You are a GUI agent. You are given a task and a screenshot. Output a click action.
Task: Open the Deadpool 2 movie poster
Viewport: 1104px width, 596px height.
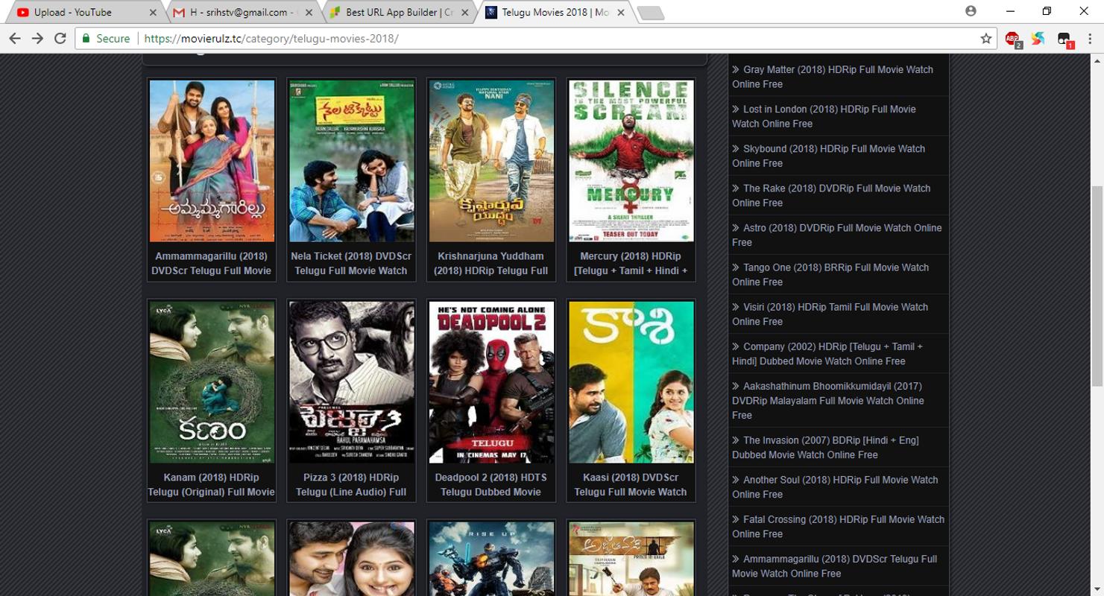coord(491,382)
